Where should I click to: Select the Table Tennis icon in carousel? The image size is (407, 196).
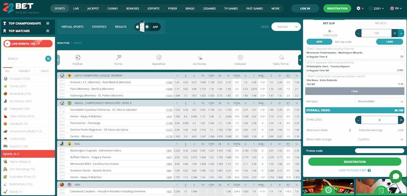click(281, 57)
